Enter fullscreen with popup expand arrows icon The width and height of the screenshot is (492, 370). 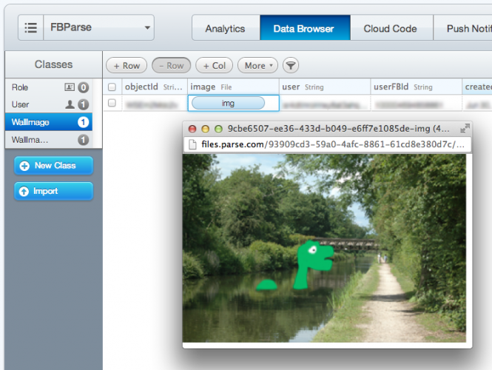[465, 128]
